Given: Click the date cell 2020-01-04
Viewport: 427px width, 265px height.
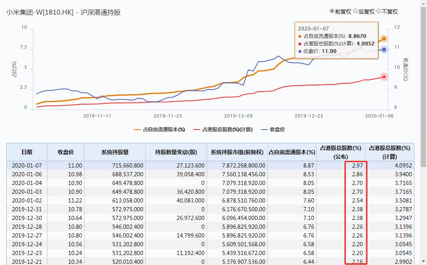Looking at the screenshot, I should pyautogui.click(x=27, y=183).
